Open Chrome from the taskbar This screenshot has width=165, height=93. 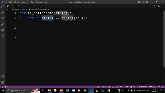tap(109, 91)
